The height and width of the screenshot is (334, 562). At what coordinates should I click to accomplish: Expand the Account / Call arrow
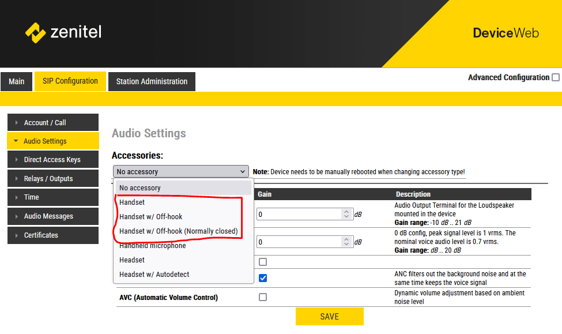pyautogui.click(x=17, y=123)
